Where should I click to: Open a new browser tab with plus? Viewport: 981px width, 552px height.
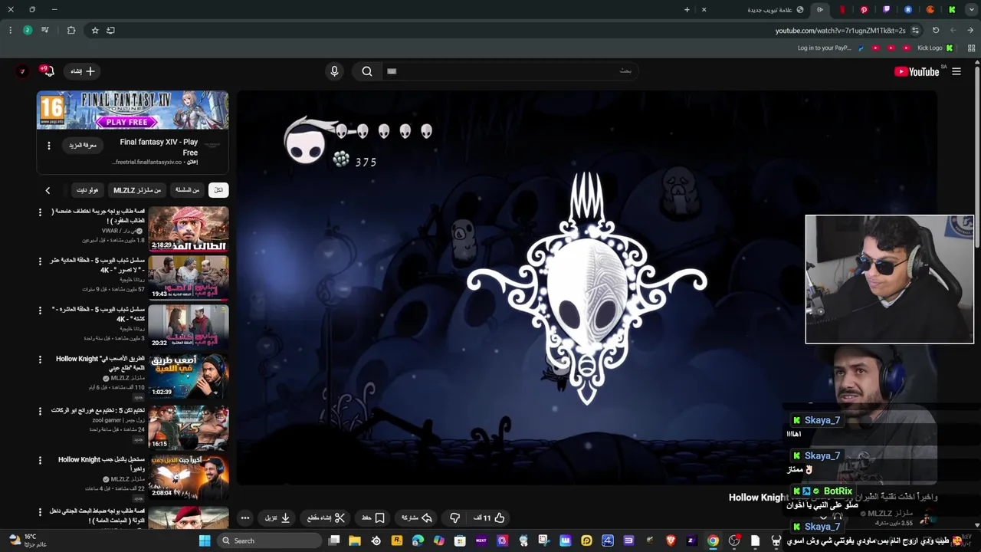[687, 9]
